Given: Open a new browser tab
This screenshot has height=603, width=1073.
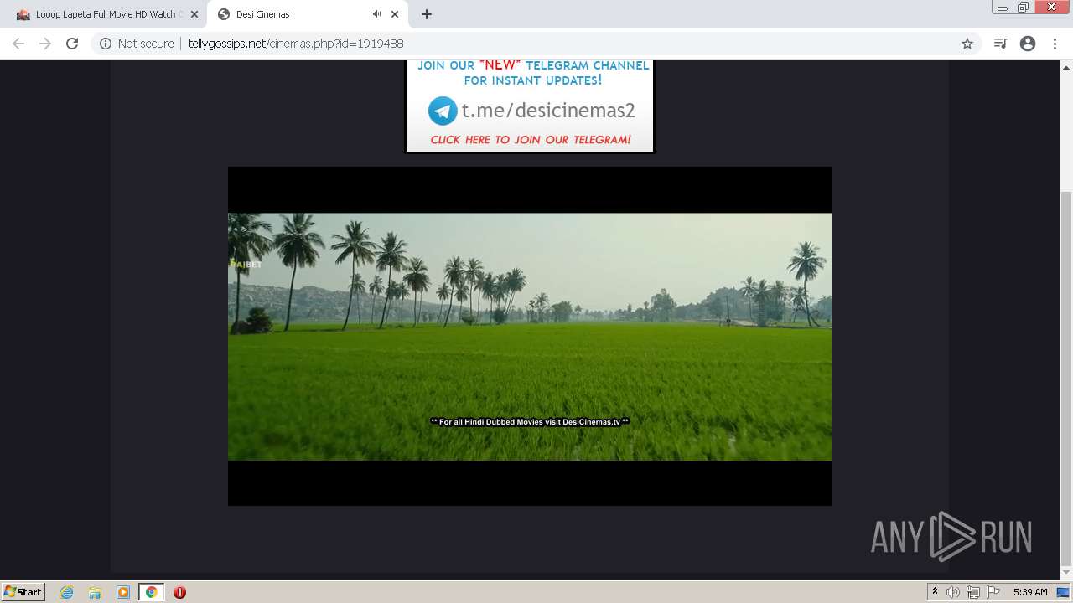Looking at the screenshot, I should click(427, 14).
